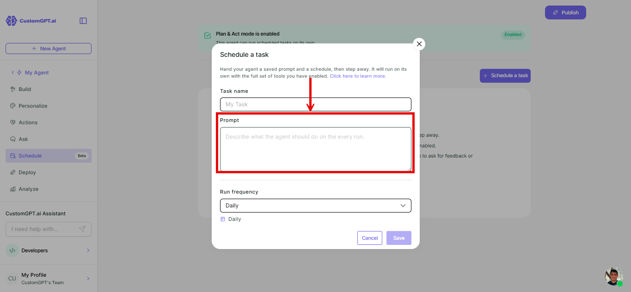The width and height of the screenshot is (631, 292).
Task: Click the Save button in dialog
Action: [x=399, y=238]
